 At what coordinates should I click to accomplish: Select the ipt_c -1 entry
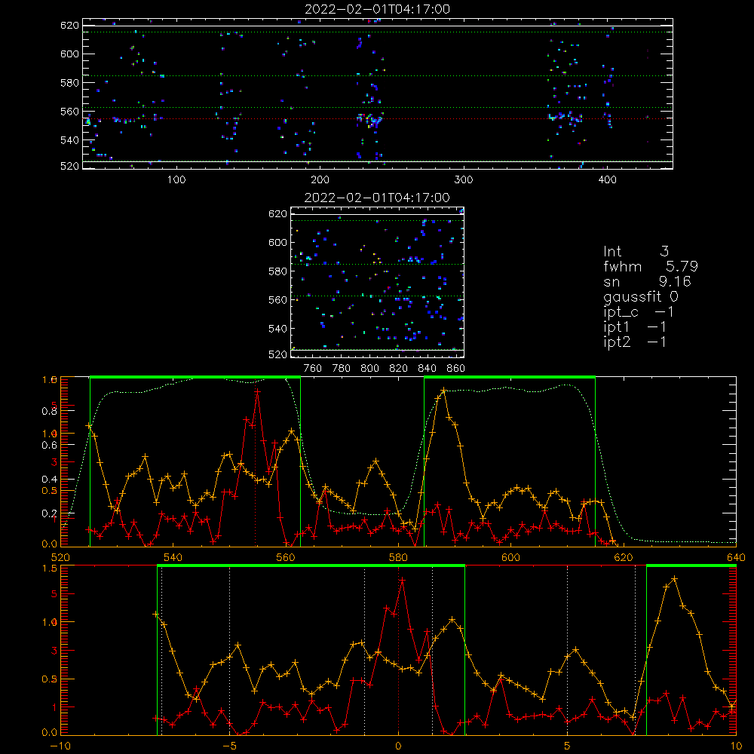[639, 312]
